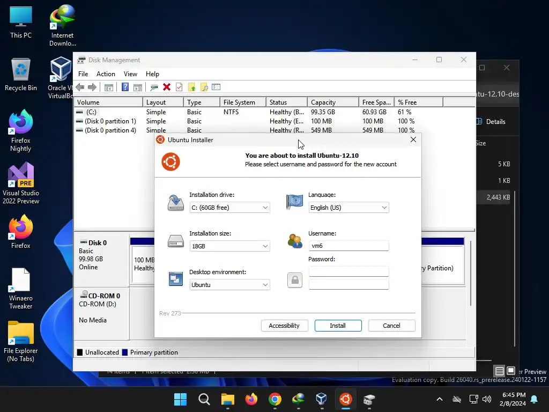Switch Explorer to details view icon
549x412 pixels.
coord(500,371)
